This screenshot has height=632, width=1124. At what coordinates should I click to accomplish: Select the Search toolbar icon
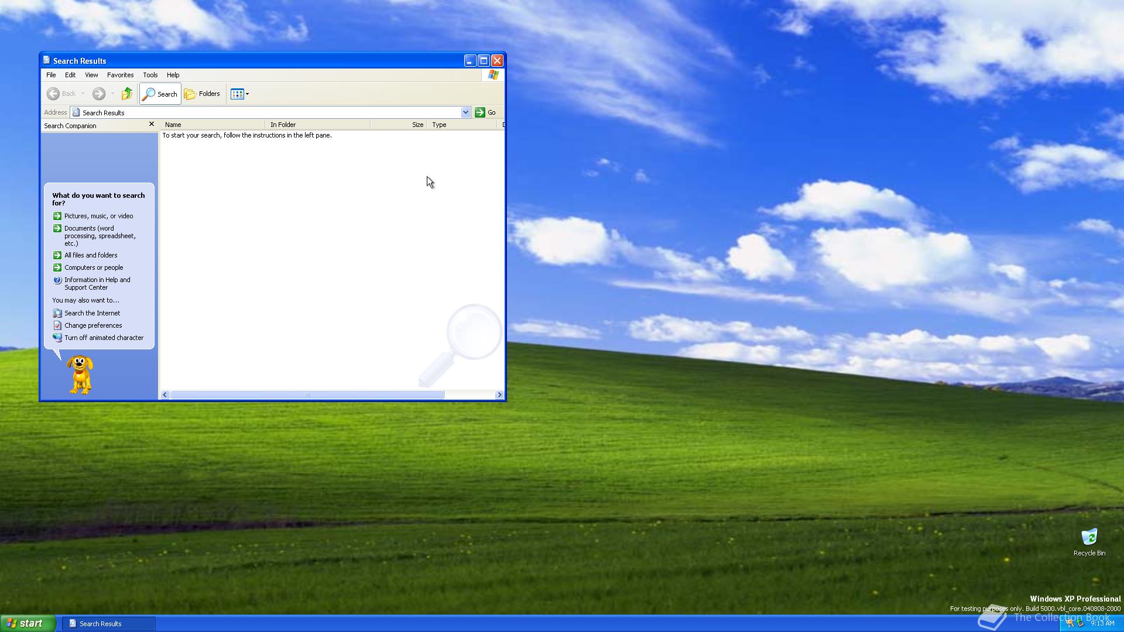(x=159, y=94)
